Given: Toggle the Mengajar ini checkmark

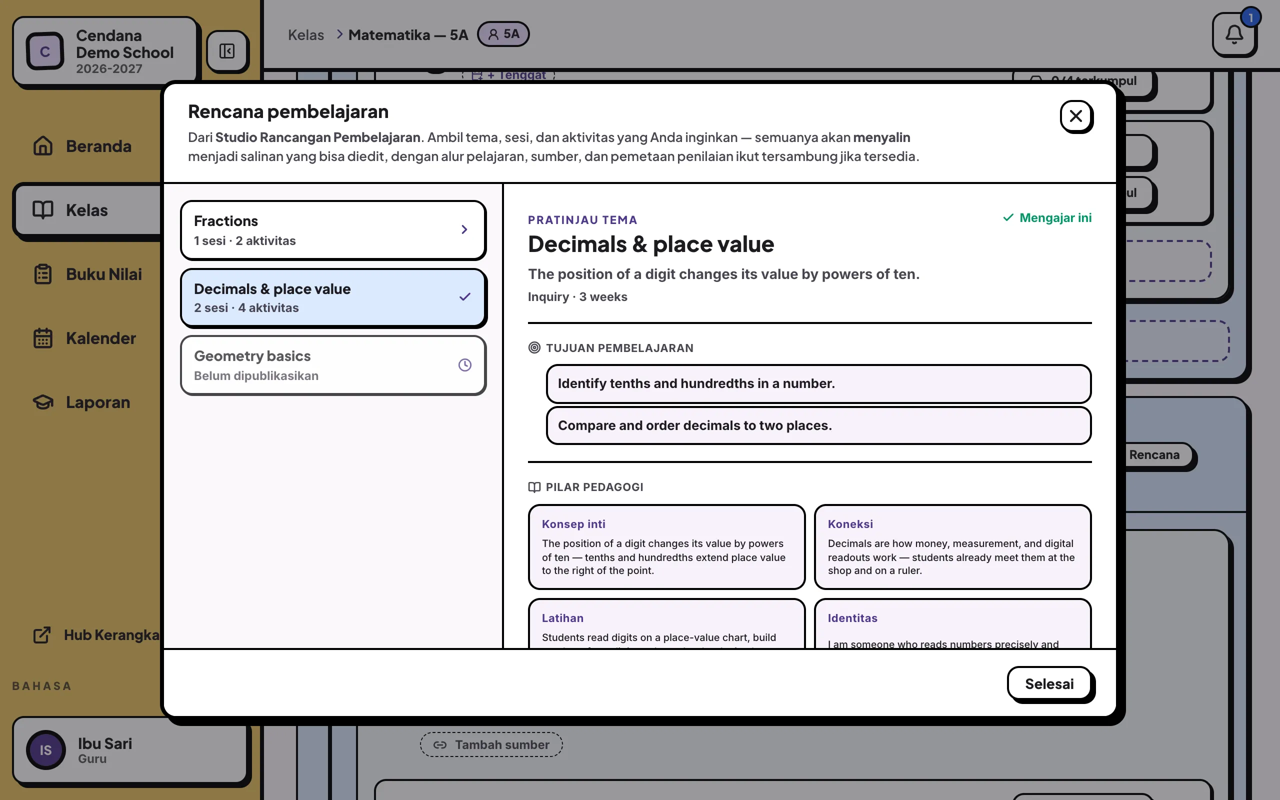Looking at the screenshot, I should click(1008, 217).
